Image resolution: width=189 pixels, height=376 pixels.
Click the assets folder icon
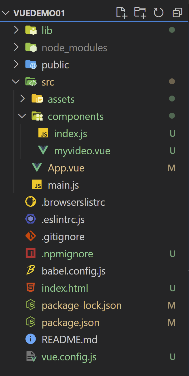(37, 99)
